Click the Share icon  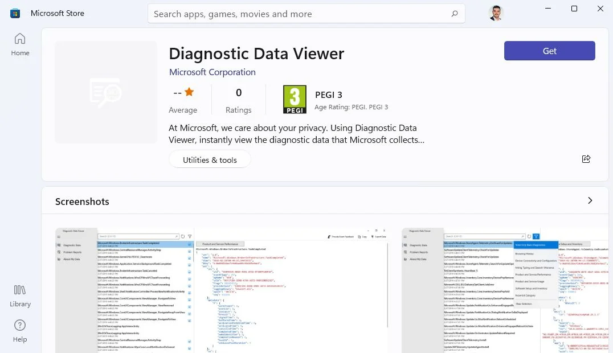click(586, 159)
